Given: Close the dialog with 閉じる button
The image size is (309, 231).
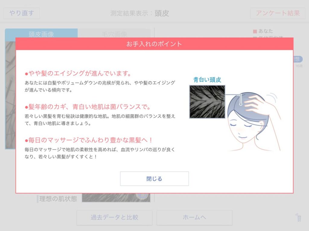Looking at the screenshot, I should [x=154, y=179].
